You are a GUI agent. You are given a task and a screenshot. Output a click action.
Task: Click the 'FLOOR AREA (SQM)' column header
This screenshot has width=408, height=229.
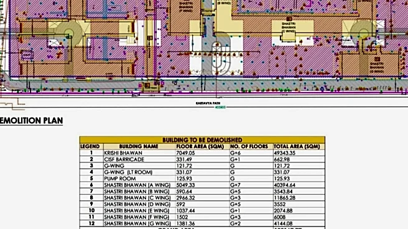(200, 146)
